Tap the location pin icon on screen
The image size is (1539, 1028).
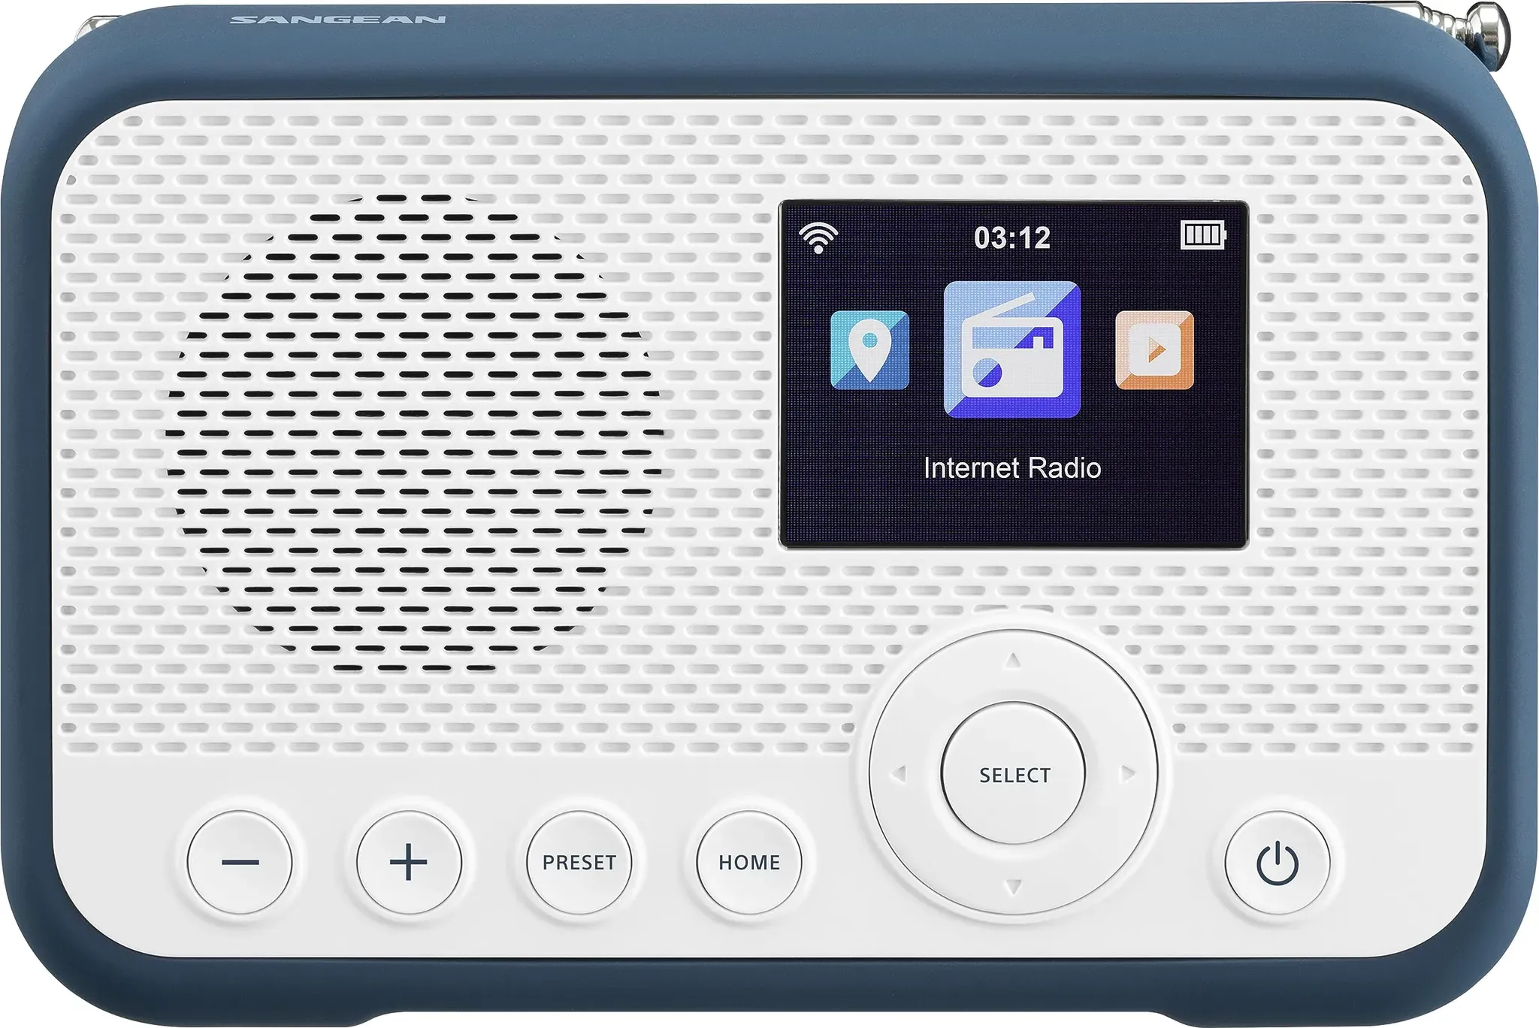869,350
